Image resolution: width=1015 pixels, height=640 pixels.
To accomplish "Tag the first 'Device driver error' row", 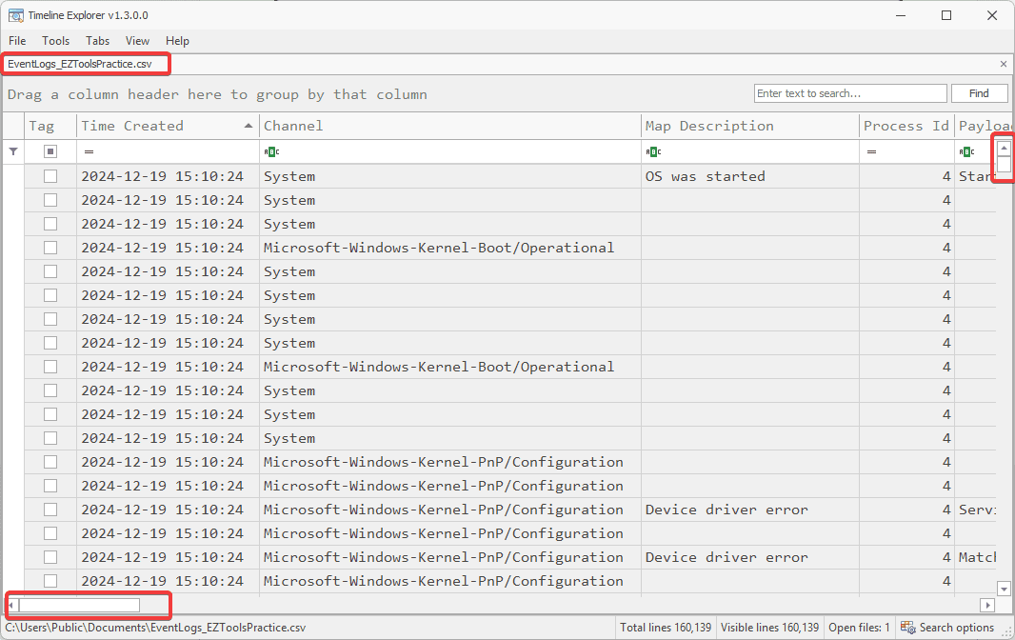I will click(x=50, y=510).
